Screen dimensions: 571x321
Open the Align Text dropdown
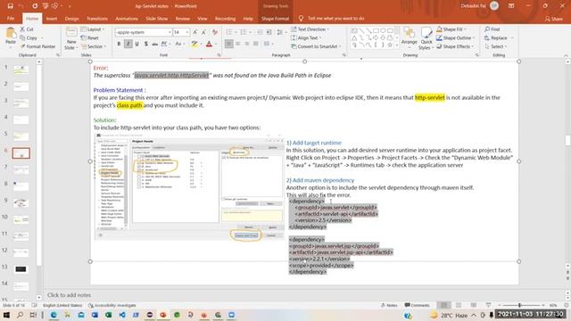coord(306,37)
